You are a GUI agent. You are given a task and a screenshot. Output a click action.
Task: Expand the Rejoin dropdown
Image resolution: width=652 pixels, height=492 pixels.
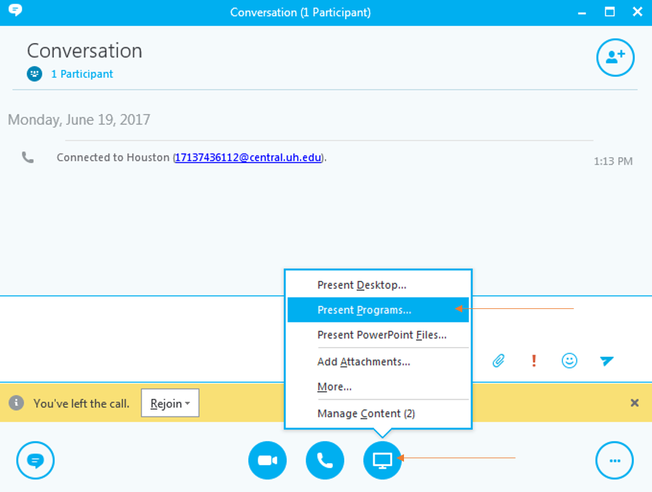[x=170, y=404]
